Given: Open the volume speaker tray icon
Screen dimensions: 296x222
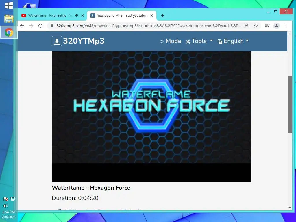Looking at the screenshot, I should point(6,206).
